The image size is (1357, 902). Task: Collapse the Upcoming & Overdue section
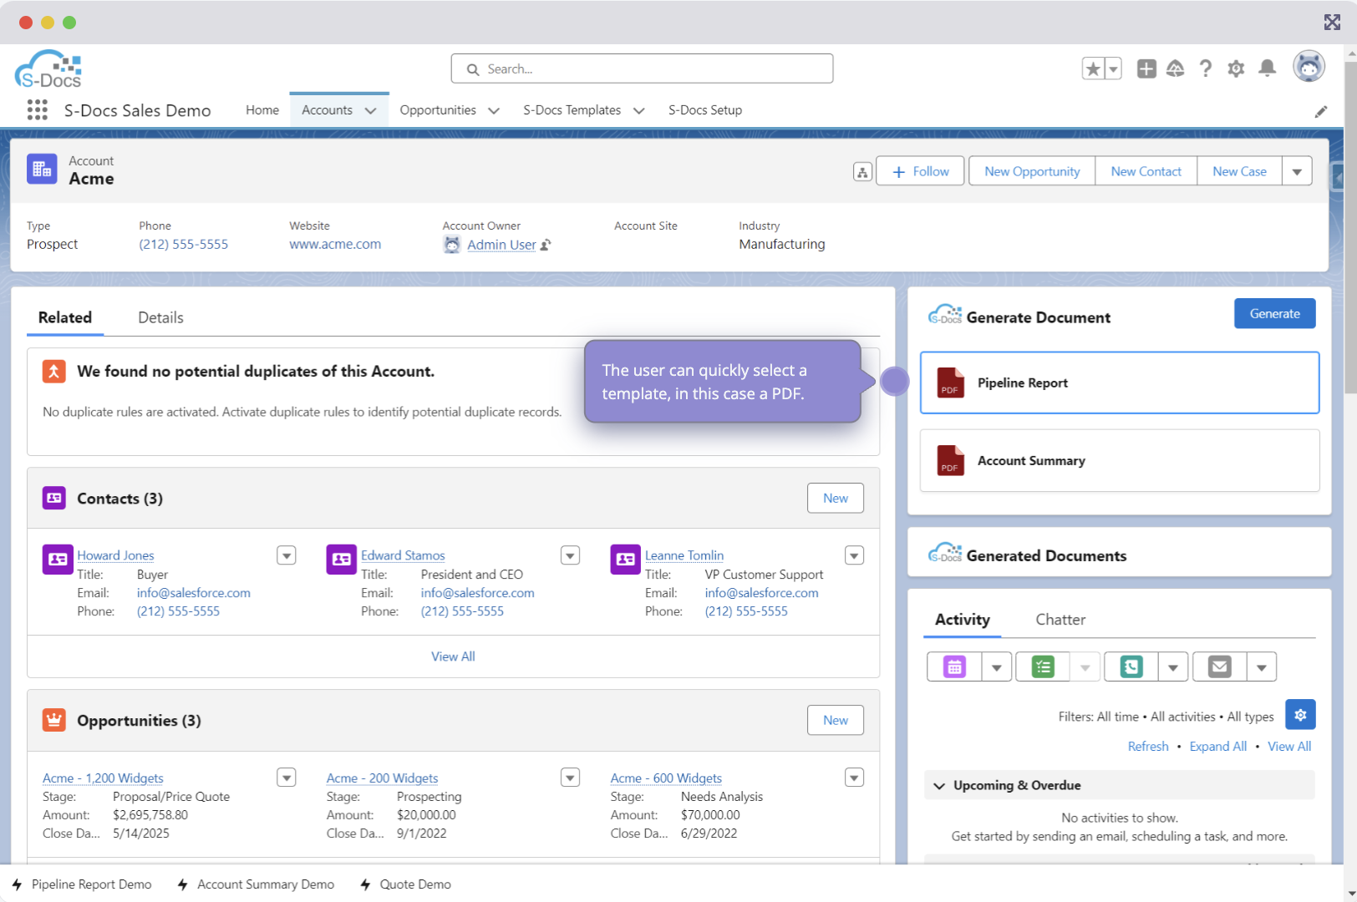tap(939, 786)
